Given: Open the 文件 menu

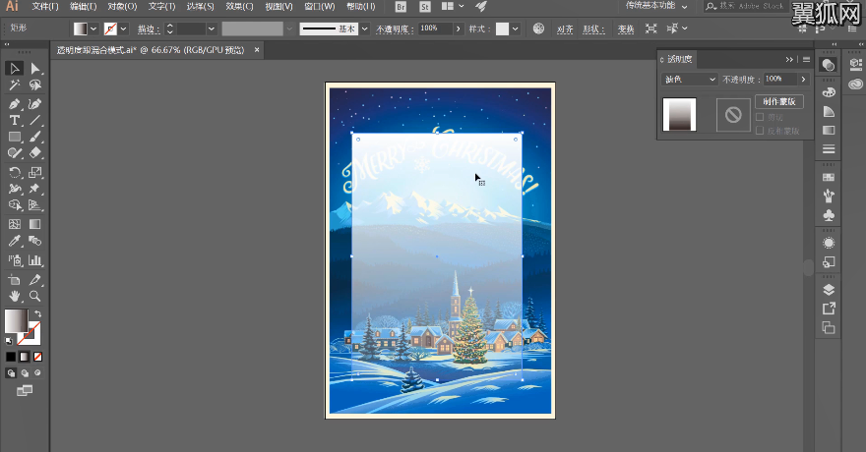Looking at the screenshot, I should coord(45,7).
